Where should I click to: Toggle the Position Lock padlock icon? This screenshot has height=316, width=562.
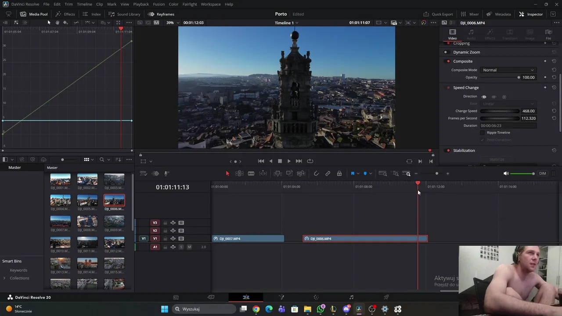[339, 174]
